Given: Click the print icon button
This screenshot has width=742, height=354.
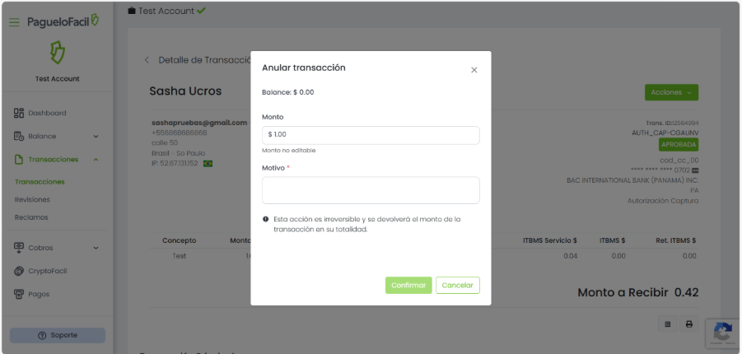Looking at the screenshot, I should (x=689, y=324).
